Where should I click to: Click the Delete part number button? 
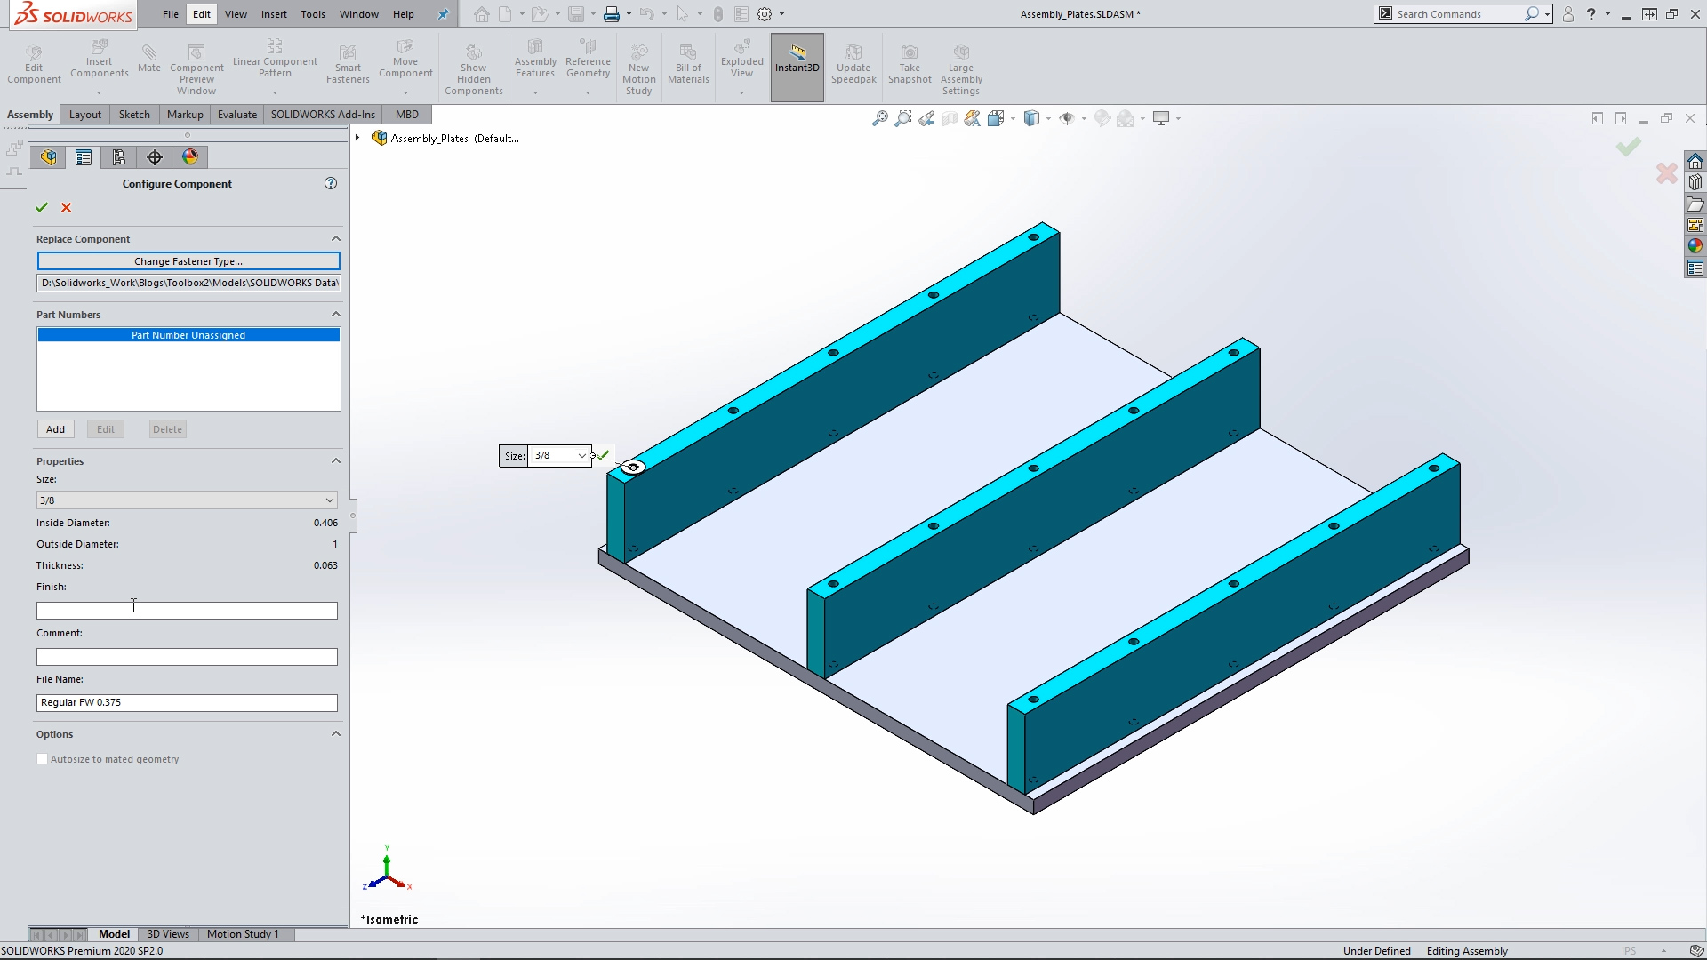coord(167,429)
